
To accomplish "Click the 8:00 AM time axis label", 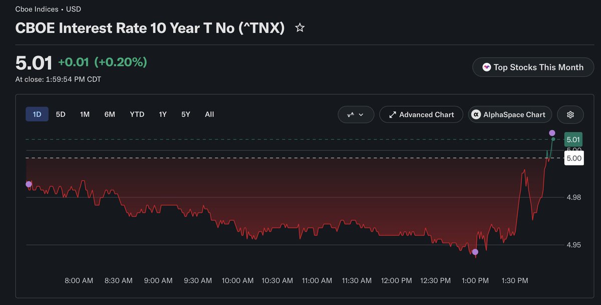I will coord(79,281).
